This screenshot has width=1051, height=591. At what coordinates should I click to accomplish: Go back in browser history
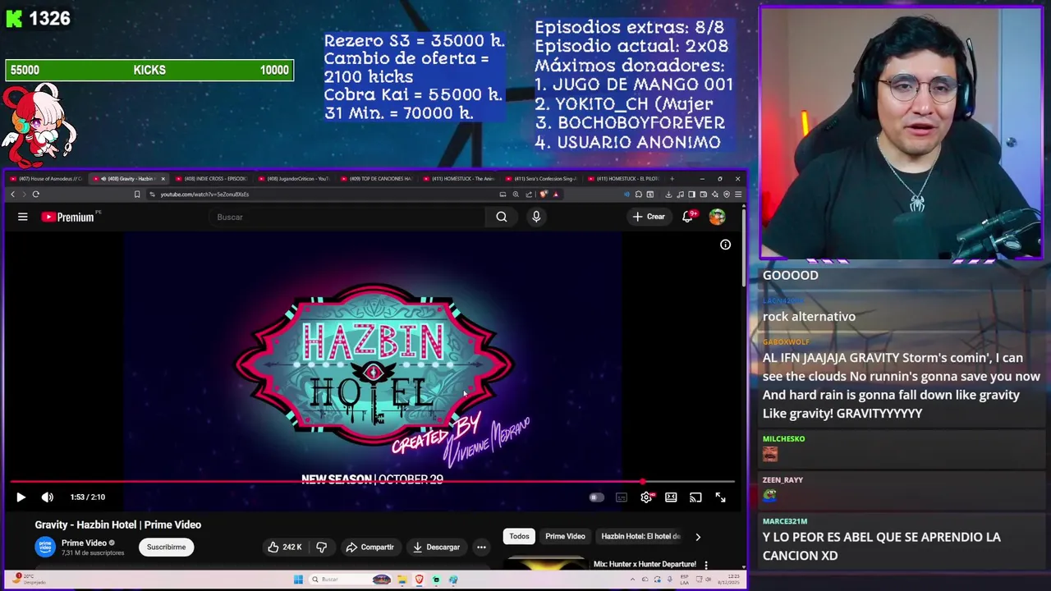tap(12, 195)
